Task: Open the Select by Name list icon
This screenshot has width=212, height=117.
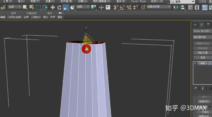Action: (32, 7)
